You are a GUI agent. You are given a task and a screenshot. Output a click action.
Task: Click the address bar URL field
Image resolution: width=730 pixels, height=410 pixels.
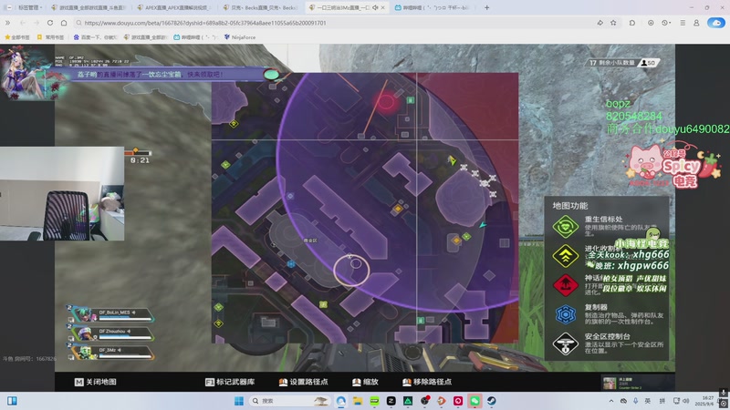335,23
